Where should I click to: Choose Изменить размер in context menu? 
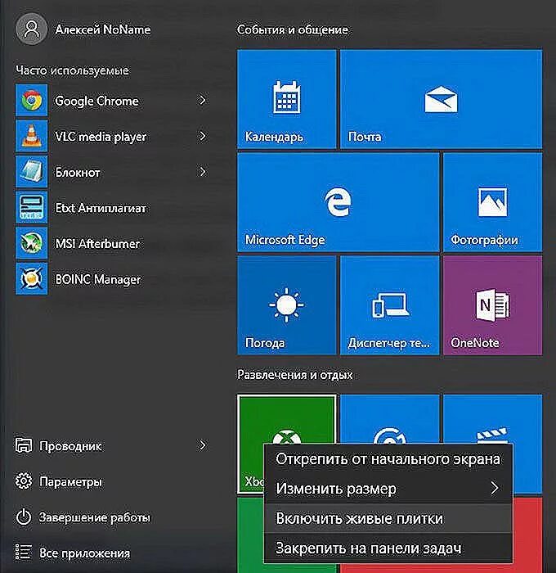pyautogui.click(x=388, y=489)
